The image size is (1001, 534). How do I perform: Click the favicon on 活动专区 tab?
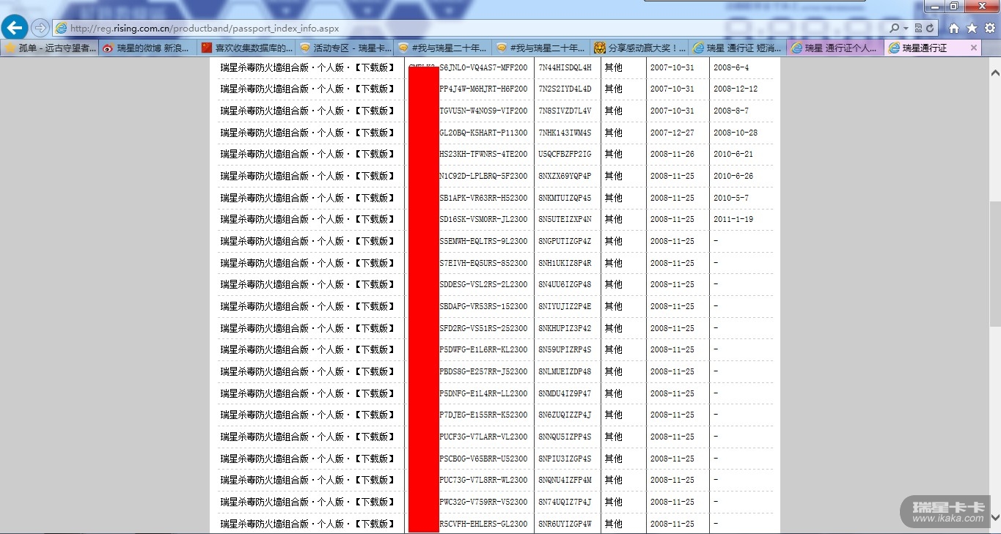305,48
